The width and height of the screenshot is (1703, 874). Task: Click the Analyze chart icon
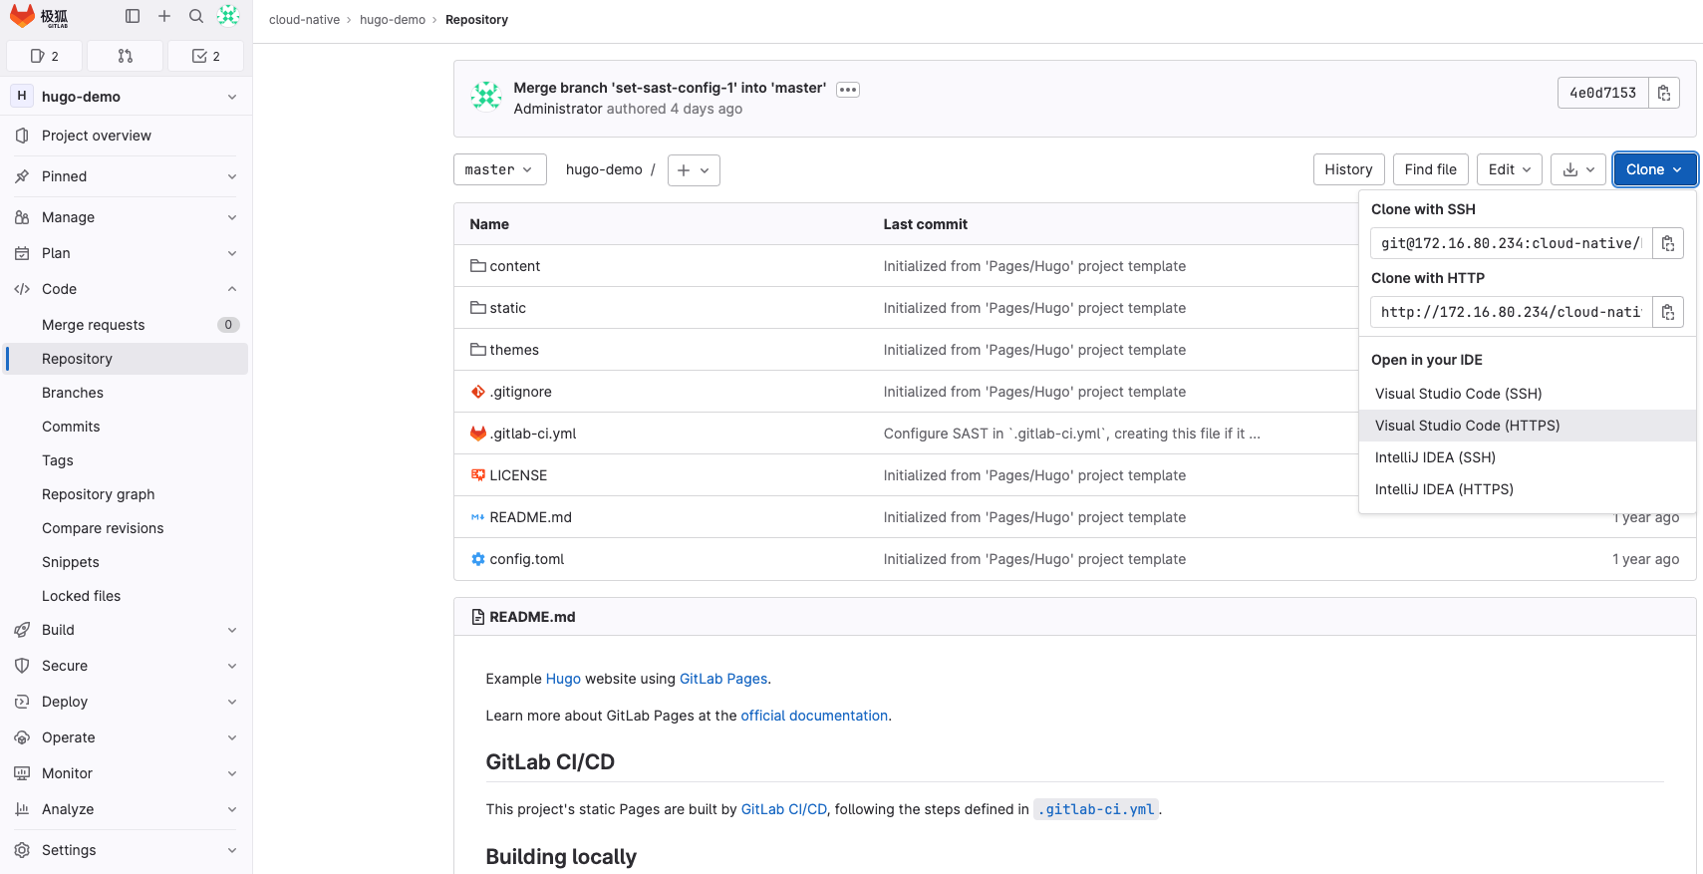tap(22, 809)
